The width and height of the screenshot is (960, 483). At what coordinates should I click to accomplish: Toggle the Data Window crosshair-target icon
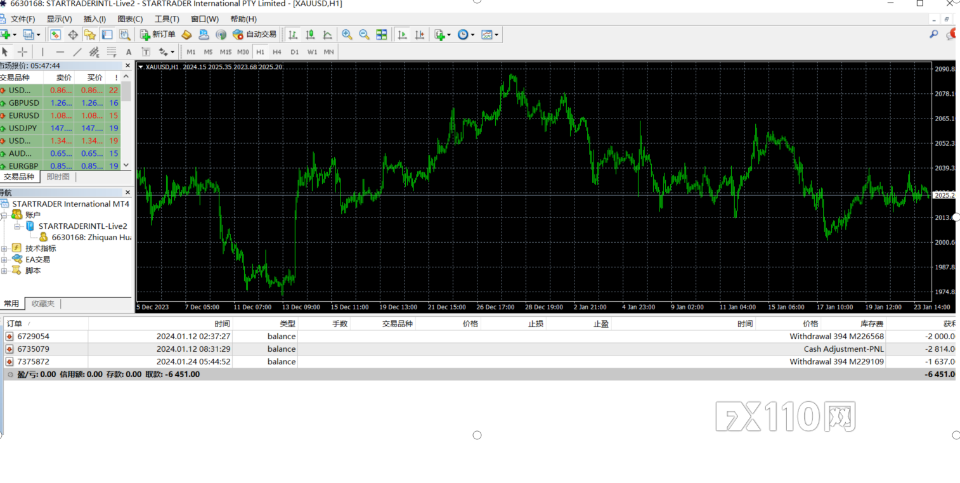click(73, 34)
